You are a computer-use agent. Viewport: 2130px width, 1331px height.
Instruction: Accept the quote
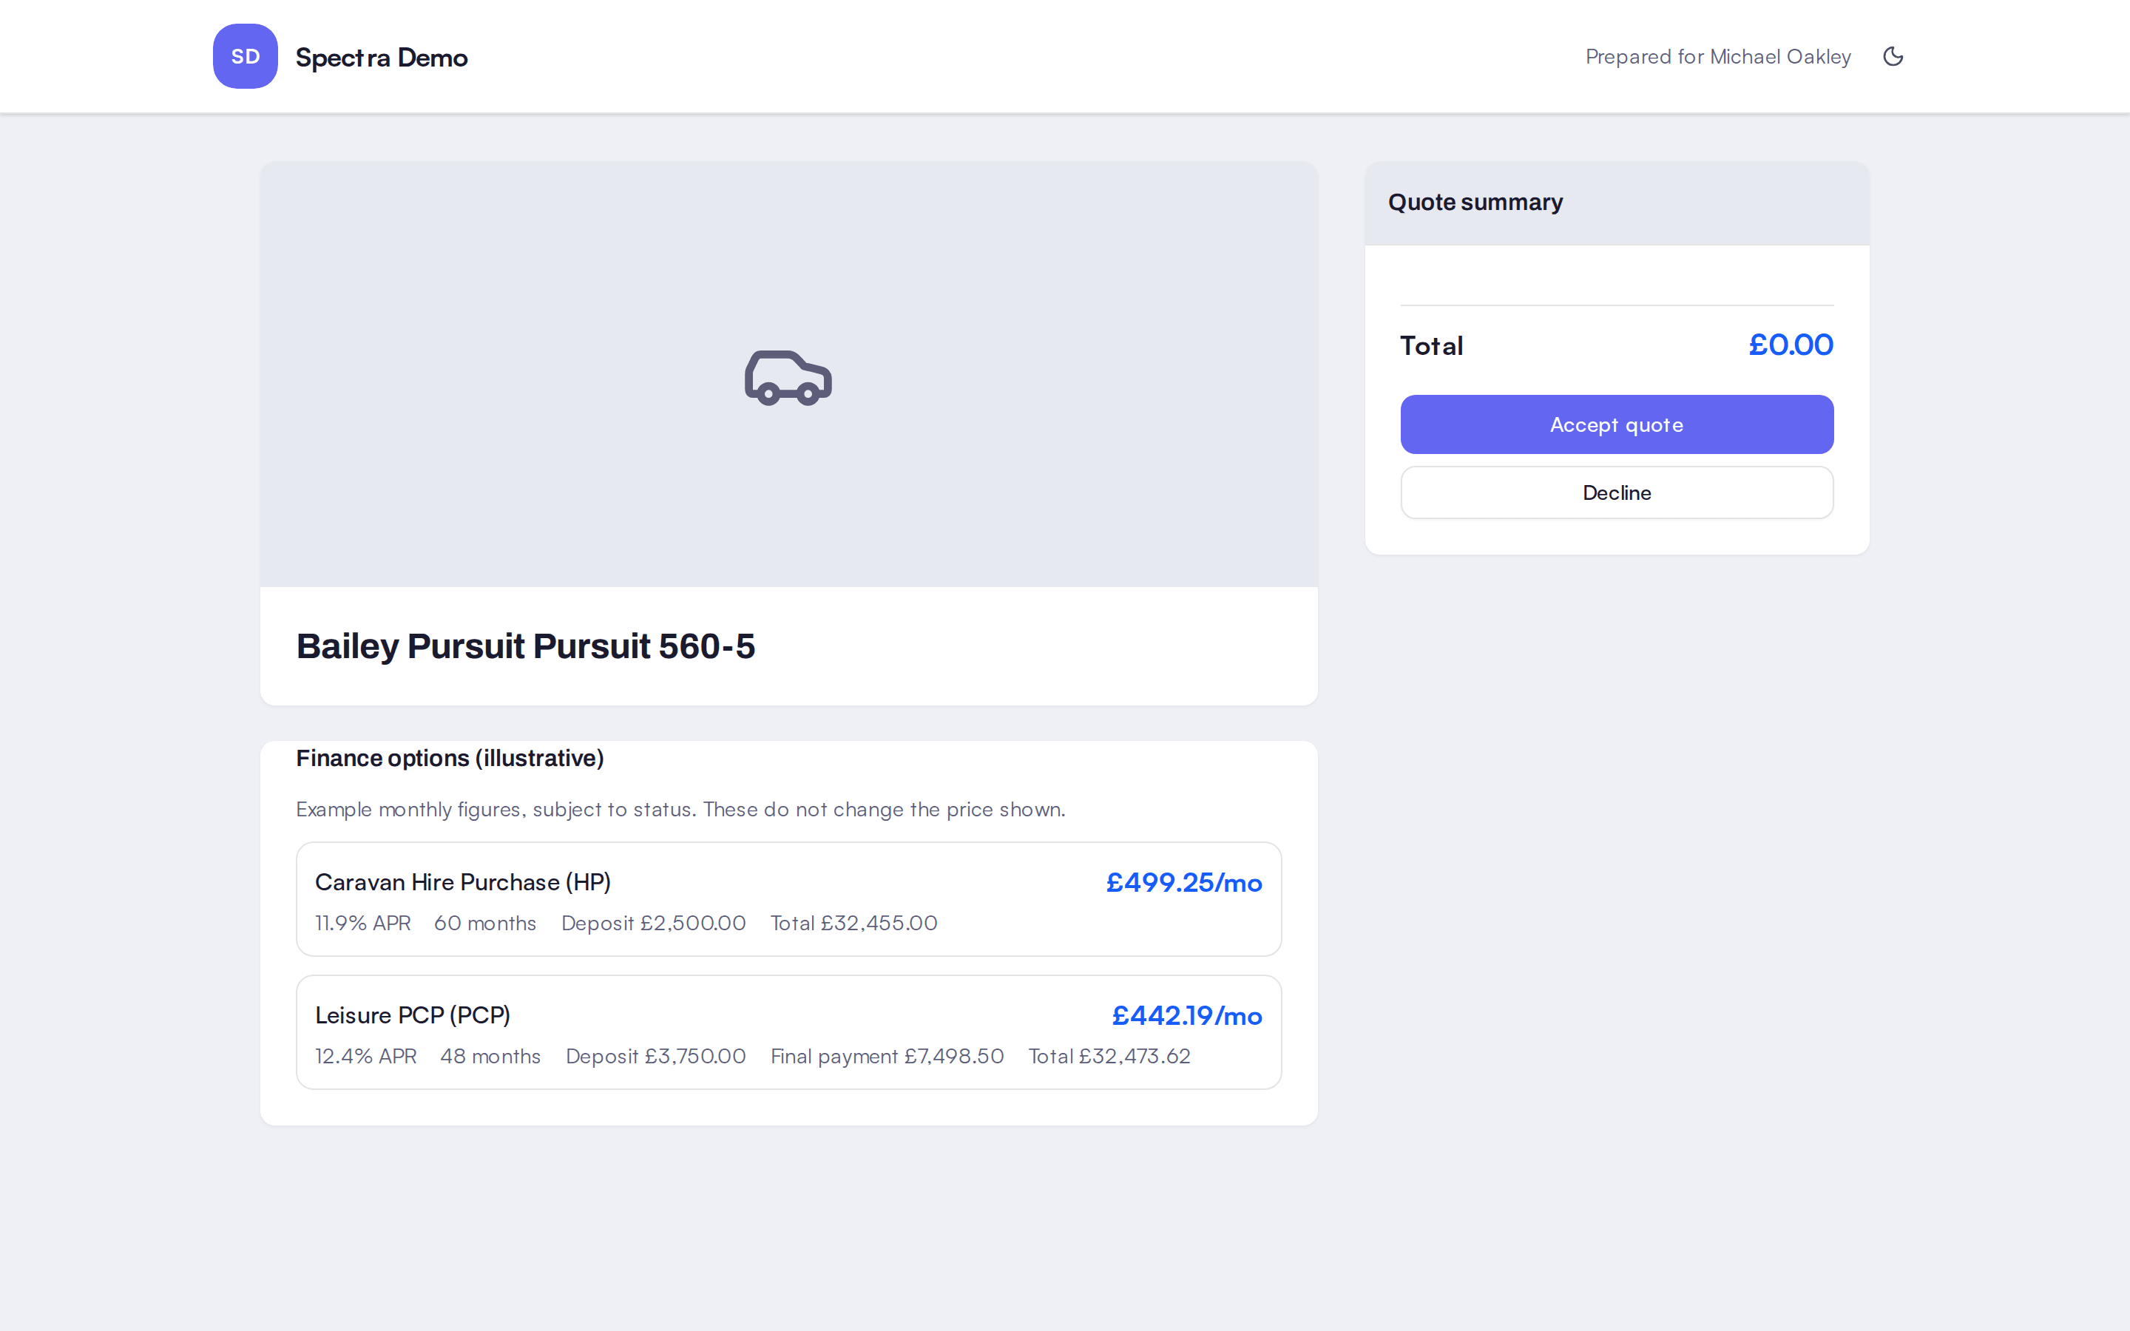click(x=1617, y=424)
